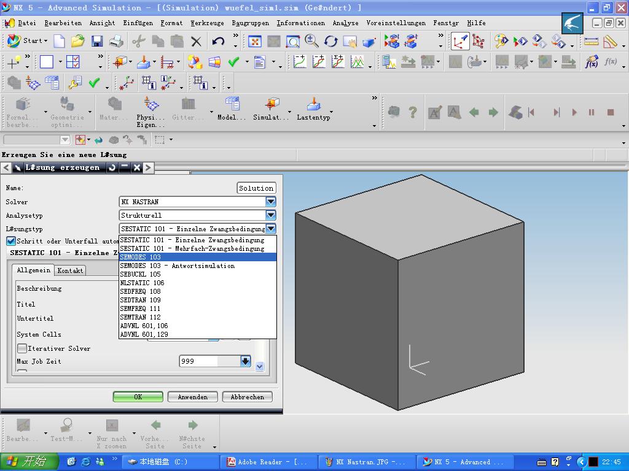629x471 pixels.
Task: Choose the Lastentyp load icon
Action: 313,109
